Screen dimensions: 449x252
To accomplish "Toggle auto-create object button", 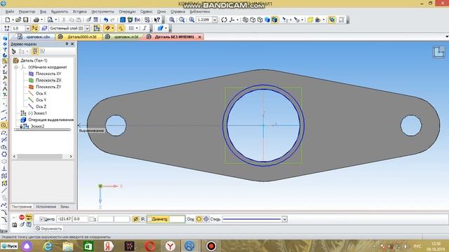I will click(x=29, y=218).
